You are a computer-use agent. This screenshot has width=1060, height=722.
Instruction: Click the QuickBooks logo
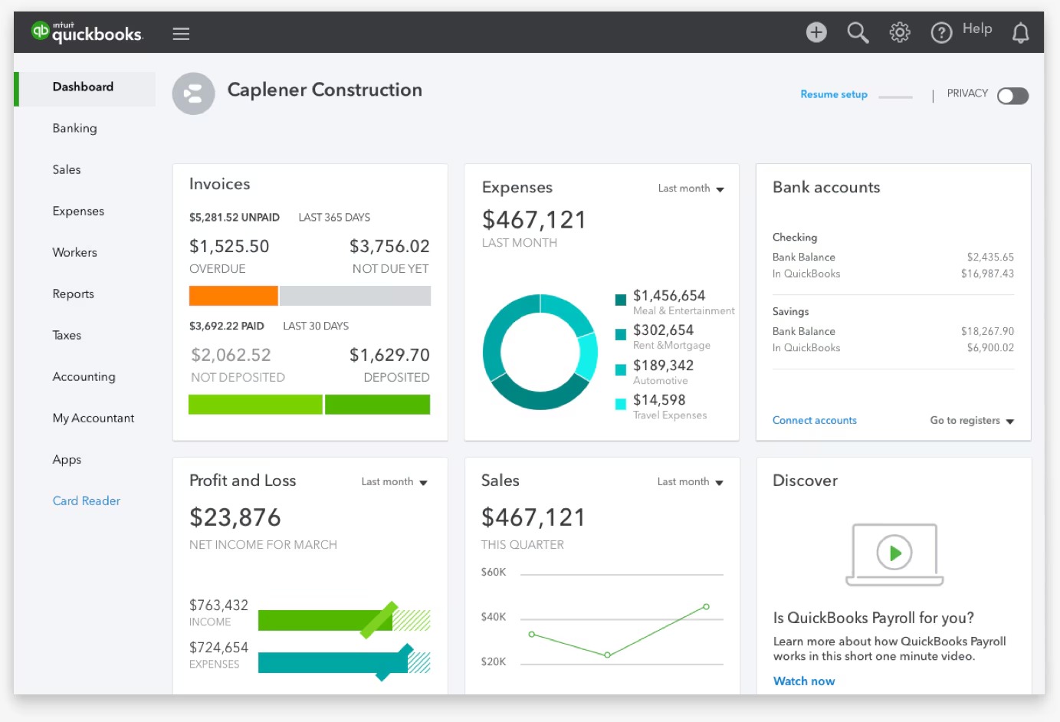(84, 32)
